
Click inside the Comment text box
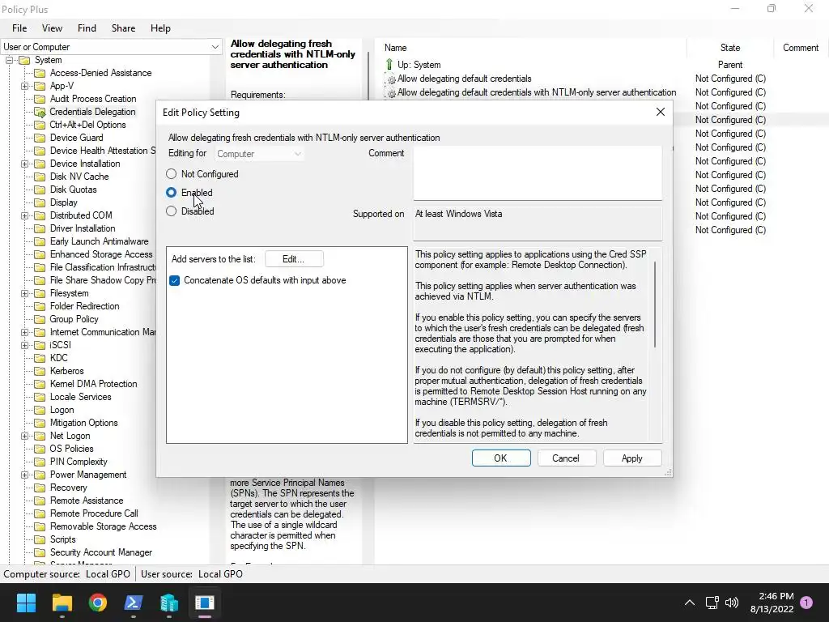(x=538, y=173)
